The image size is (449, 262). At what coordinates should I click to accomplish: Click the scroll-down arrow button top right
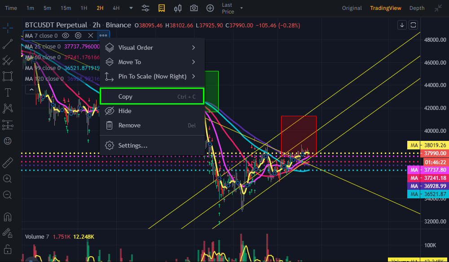[402, 25]
